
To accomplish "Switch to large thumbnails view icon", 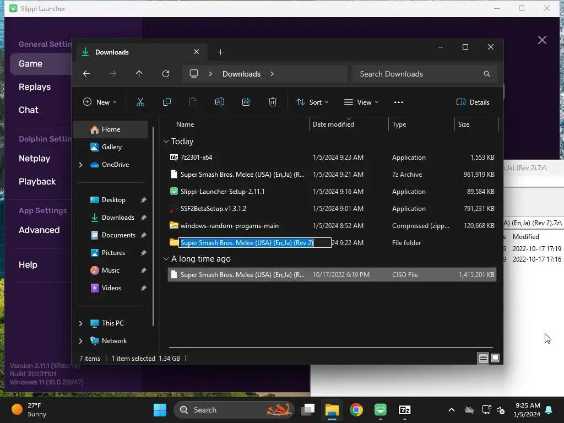I will point(495,358).
